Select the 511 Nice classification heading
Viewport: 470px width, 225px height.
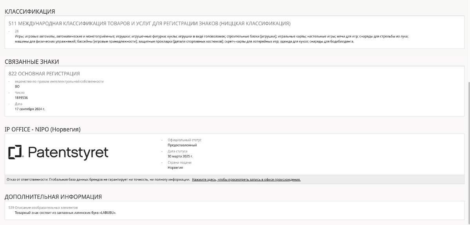[x=149, y=23]
